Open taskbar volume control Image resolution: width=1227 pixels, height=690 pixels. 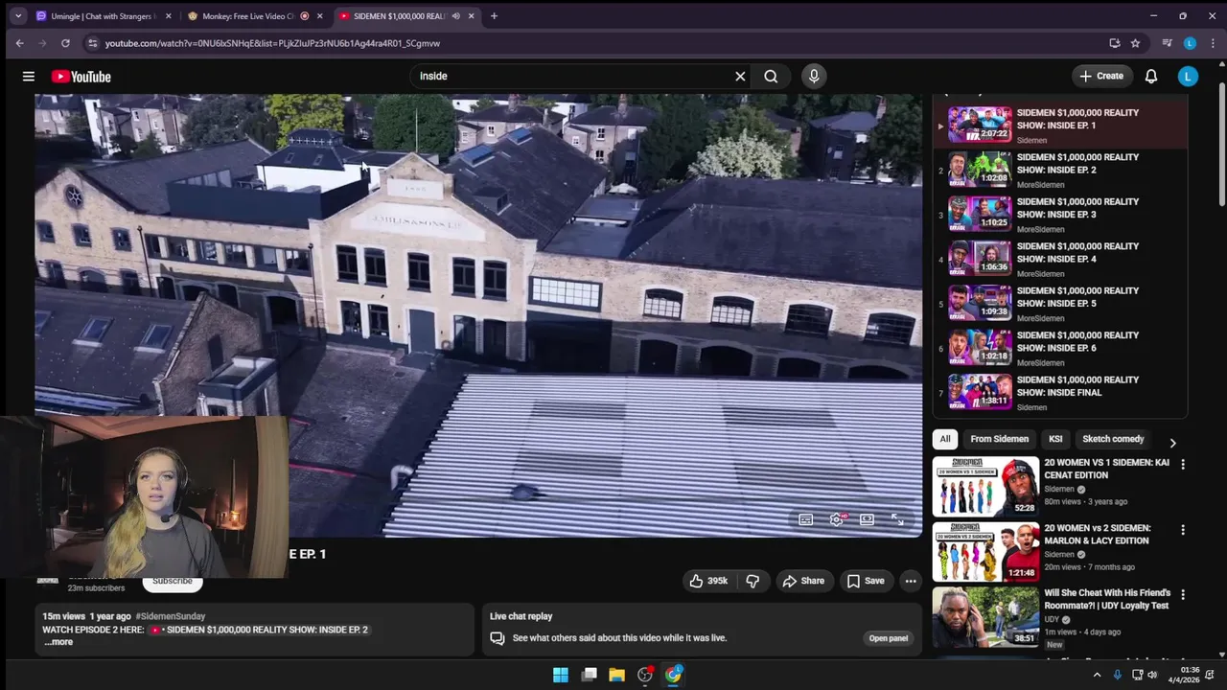pos(1154,675)
